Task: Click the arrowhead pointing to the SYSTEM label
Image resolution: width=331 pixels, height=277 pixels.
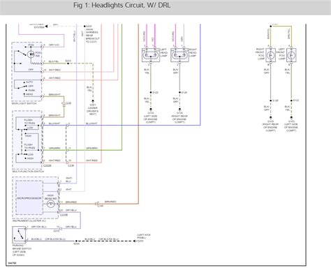Action: click(46, 27)
